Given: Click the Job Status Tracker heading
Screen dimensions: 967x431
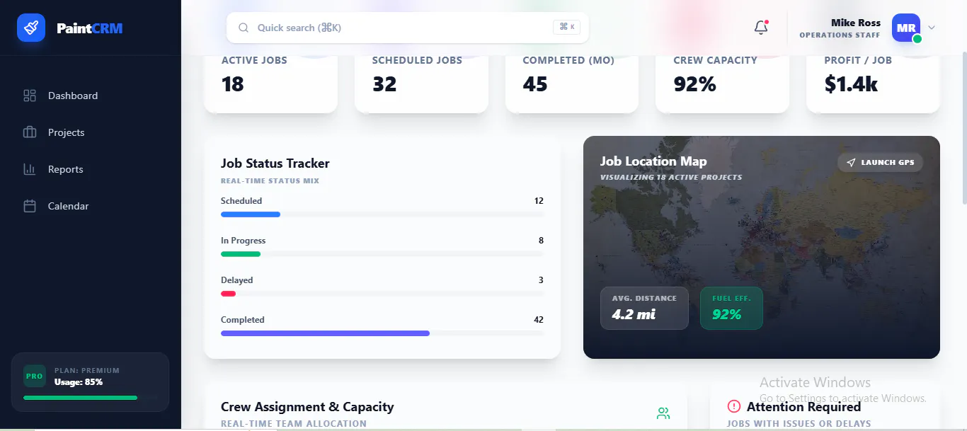Looking at the screenshot, I should click(x=275, y=163).
